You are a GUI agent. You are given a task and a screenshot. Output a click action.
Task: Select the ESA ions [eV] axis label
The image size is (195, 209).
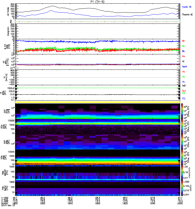coord(4,127)
